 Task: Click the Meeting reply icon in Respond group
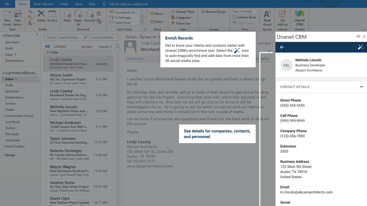(99, 14)
